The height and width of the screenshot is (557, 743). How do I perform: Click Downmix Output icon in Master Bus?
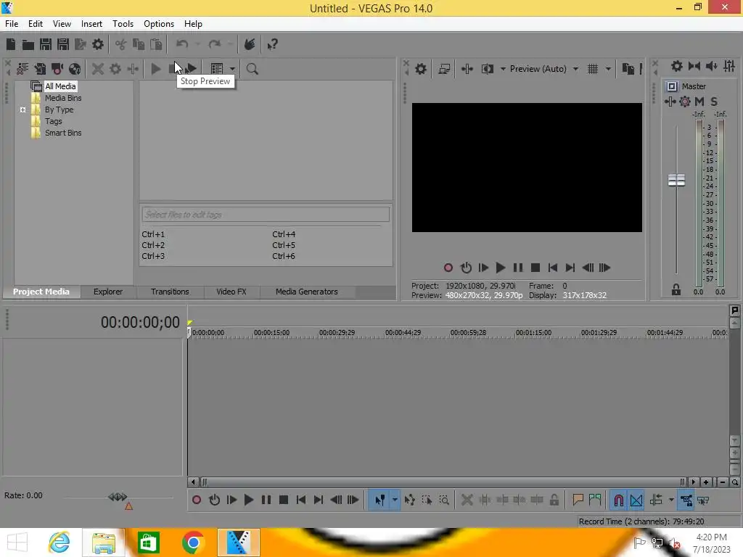(x=694, y=66)
